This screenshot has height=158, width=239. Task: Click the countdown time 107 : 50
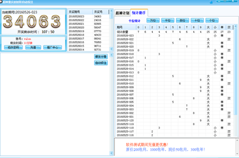pyautogui.click(x=48, y=32)
